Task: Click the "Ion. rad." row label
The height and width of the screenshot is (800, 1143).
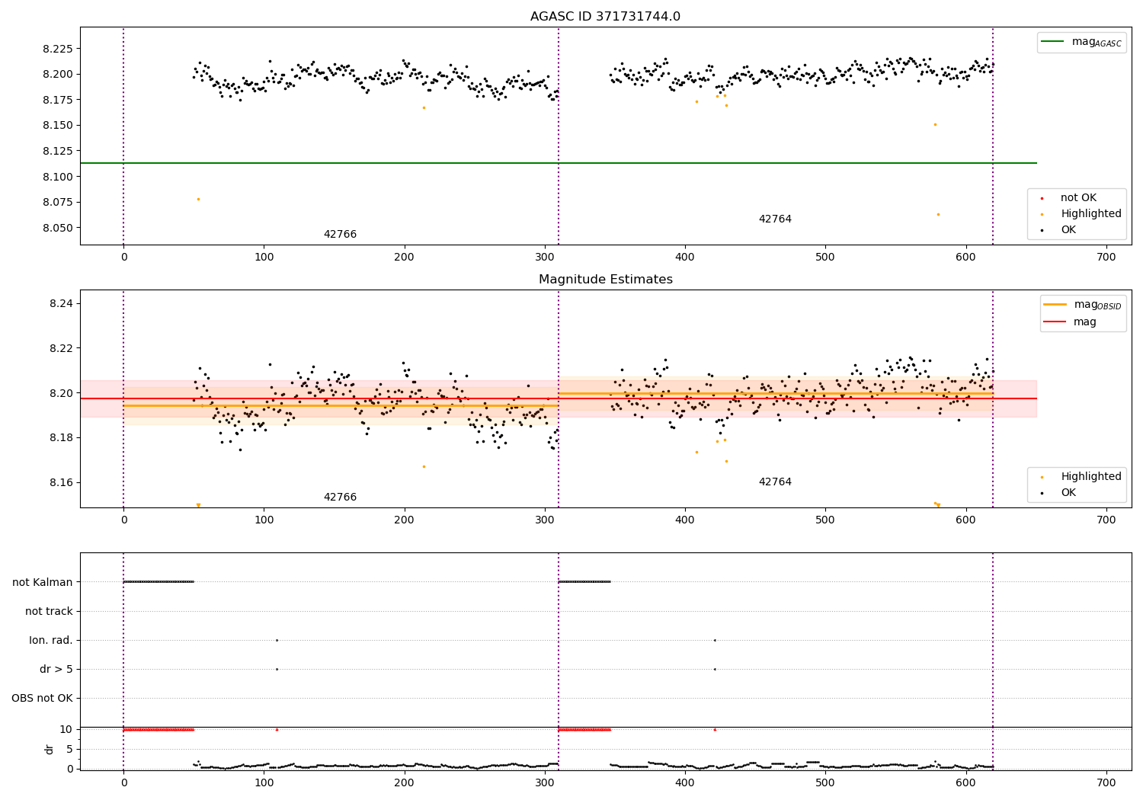Action: (51, 640)
